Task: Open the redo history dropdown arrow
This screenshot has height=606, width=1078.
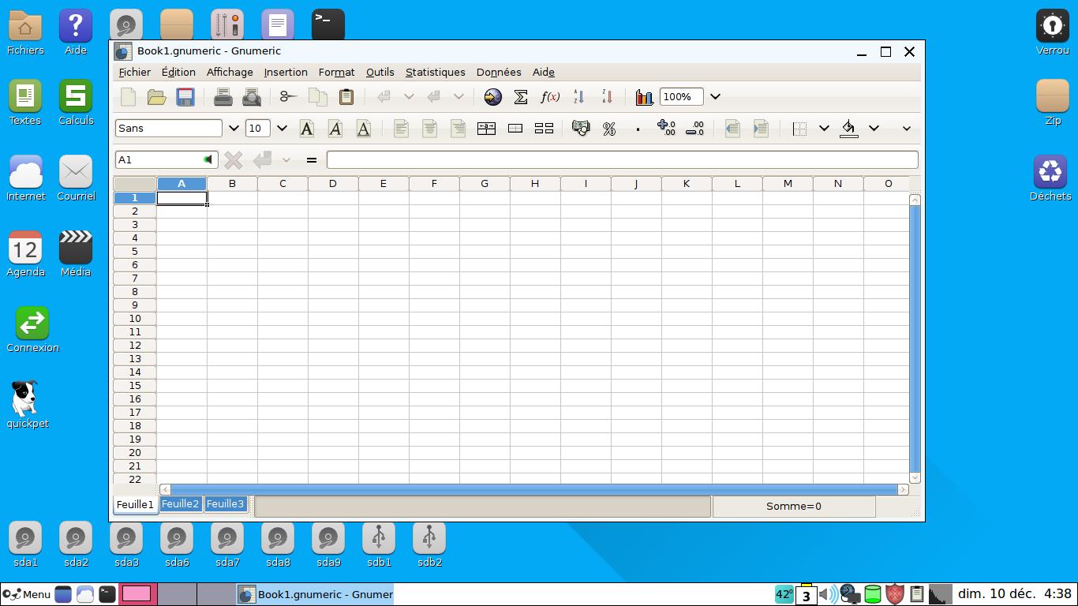Action: 459,97
